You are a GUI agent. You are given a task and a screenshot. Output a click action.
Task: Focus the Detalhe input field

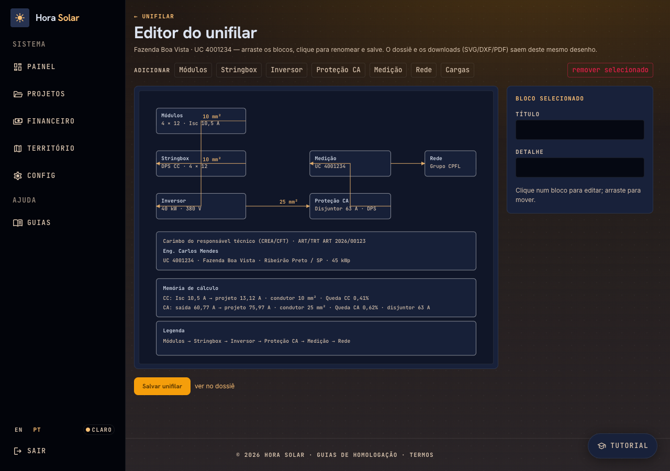[x=580, y=167]
